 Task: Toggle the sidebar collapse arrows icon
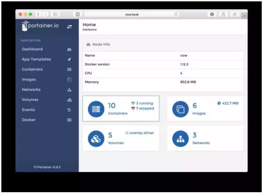pos(69,27)
